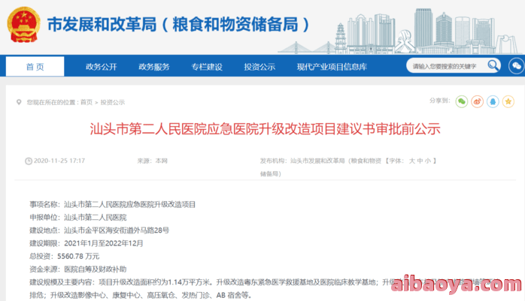Share to WeChat via green icon

(x=462, y=101)
